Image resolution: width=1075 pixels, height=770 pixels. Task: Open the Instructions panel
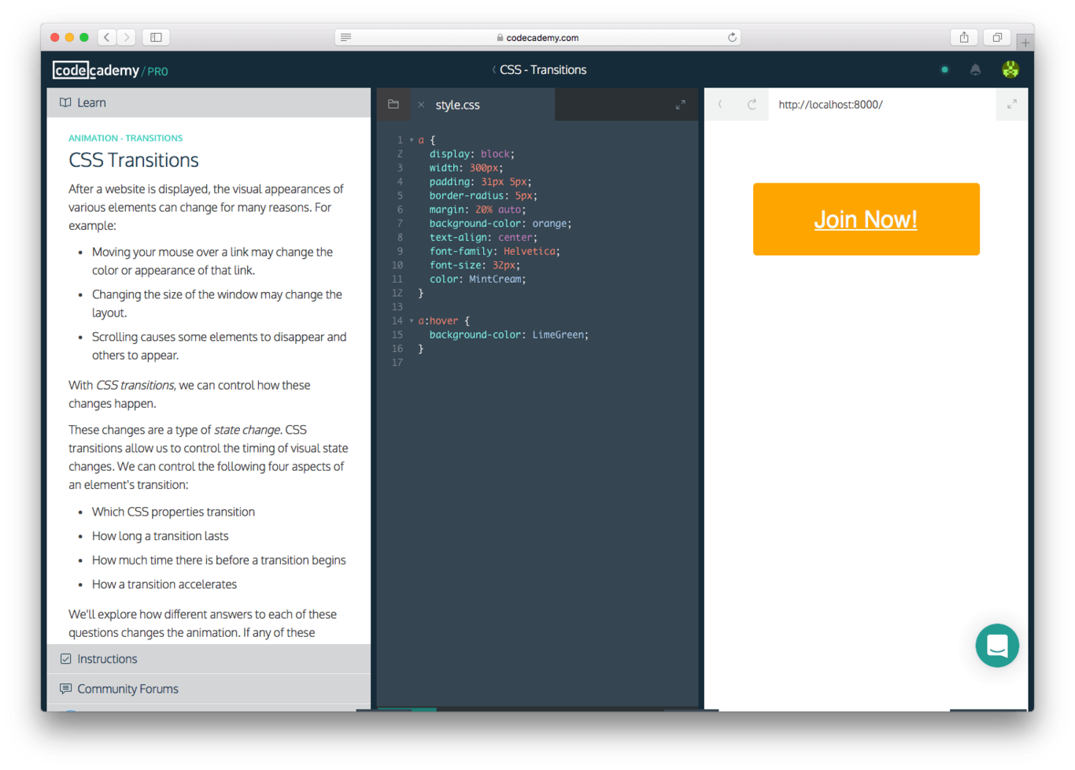107,658
